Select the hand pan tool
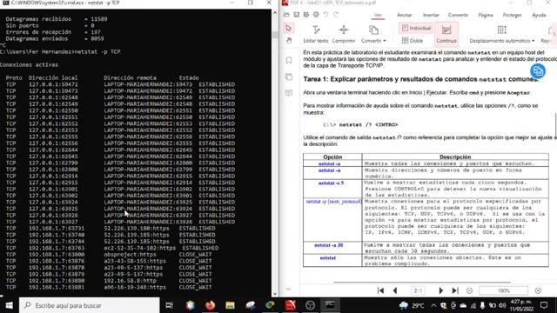Viewport: 557px width, 313px height. 289,41
